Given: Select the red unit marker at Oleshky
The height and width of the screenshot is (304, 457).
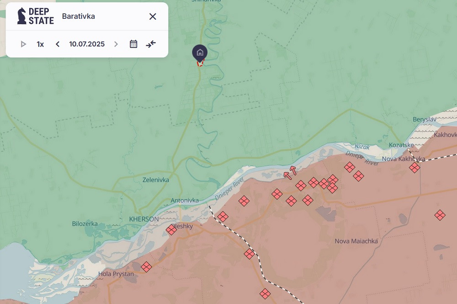Looking at the screenshot, I should pos(171,230).
